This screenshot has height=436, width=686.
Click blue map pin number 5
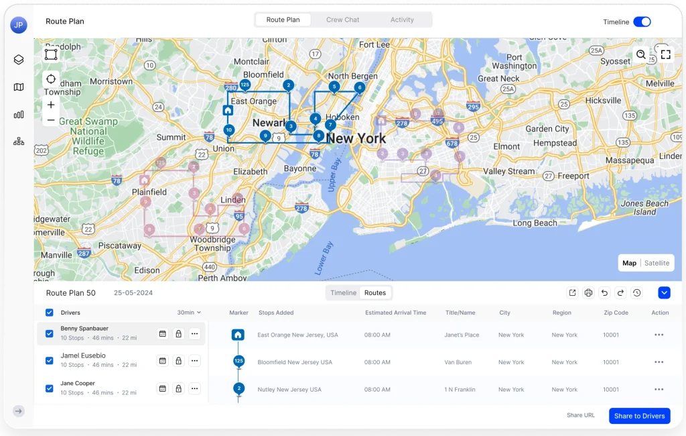pos(334,87)
